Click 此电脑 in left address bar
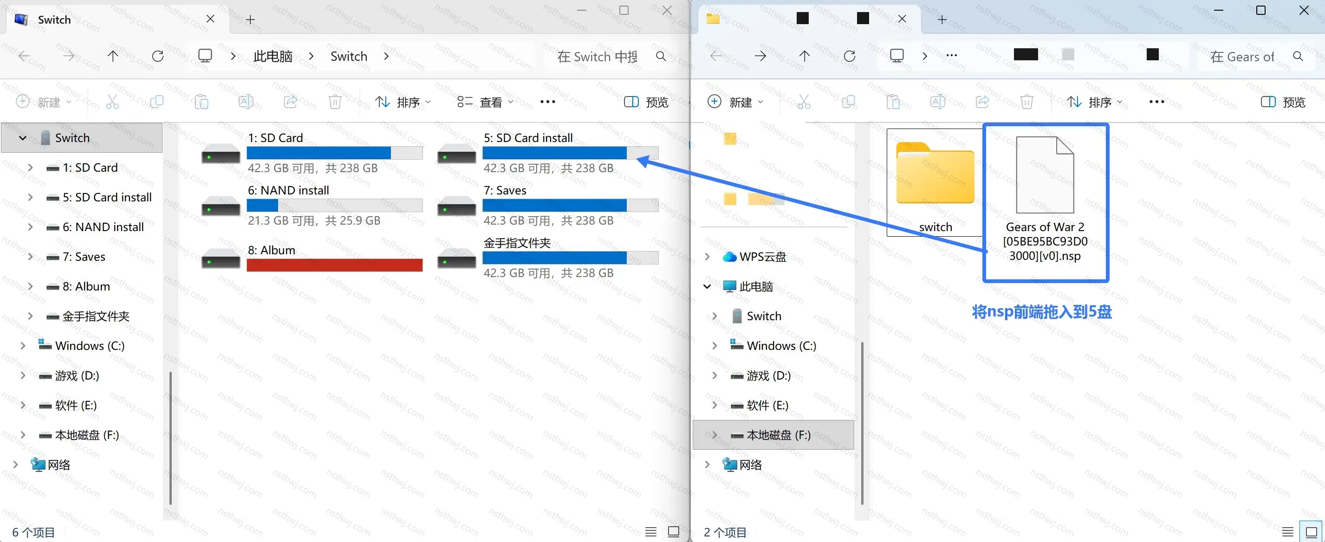 tap(273, 56)
